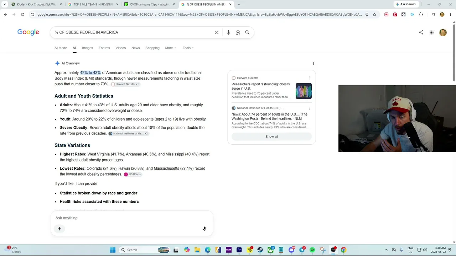Open the Chrome extensions puzzle menu
Viewport: 456px width, 256px height.
tap(421, 15)
